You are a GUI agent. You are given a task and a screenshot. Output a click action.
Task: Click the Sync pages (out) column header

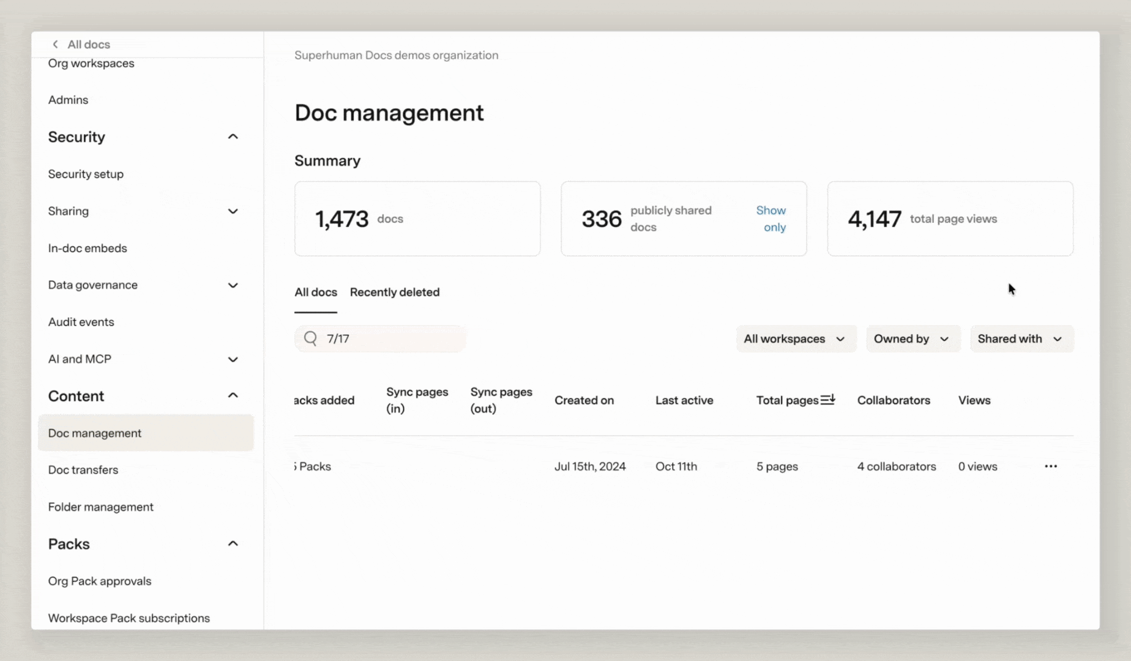tap(501, 400)
